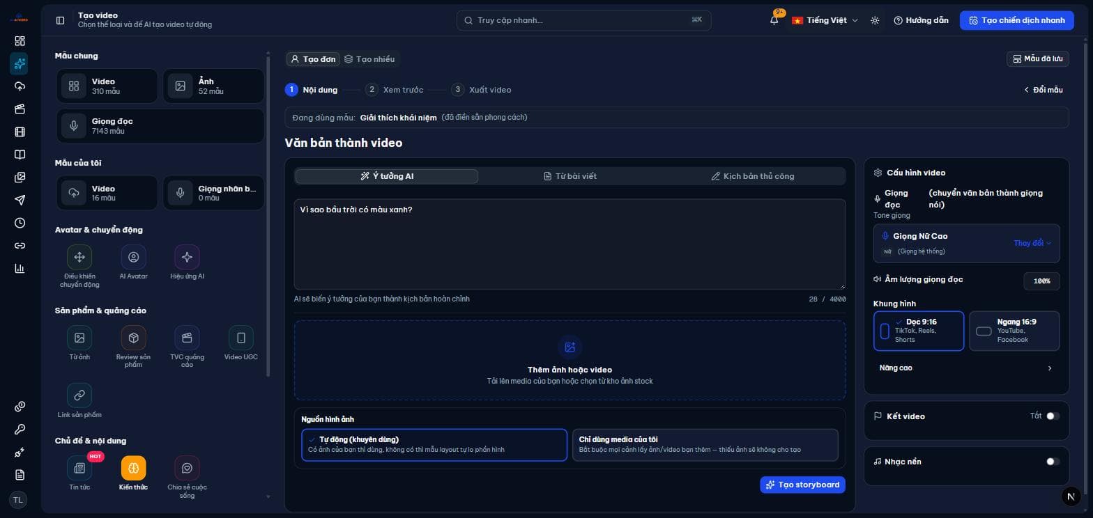Open the clock history icon in left rail
The image size is (1093, 518).
[20, 223]
